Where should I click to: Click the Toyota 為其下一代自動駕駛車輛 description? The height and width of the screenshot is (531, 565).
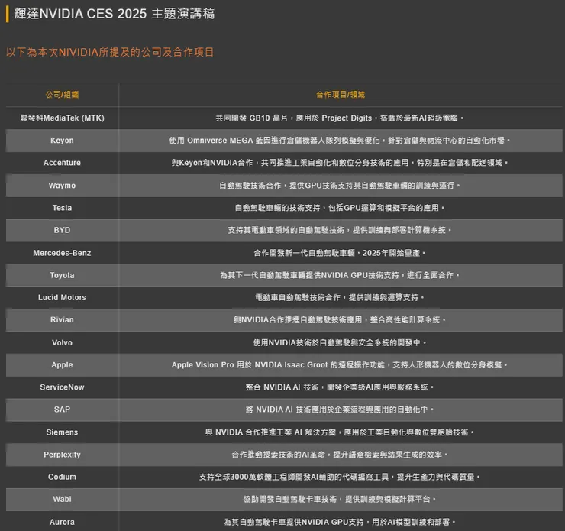(x=340, y=275)
